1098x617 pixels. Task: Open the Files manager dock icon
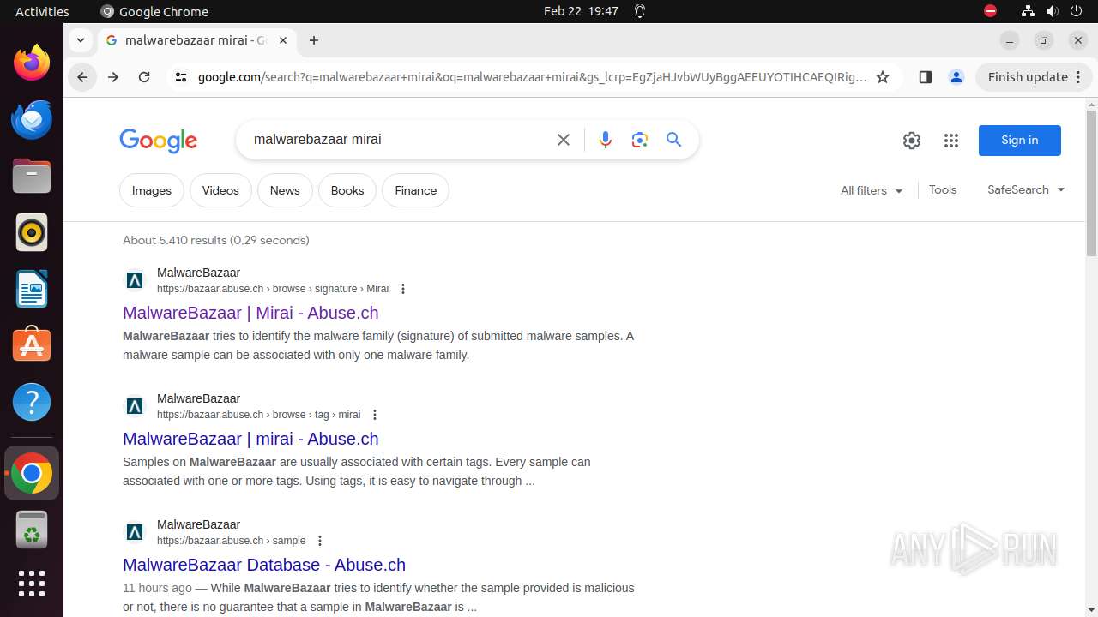[x=32, y=176]
